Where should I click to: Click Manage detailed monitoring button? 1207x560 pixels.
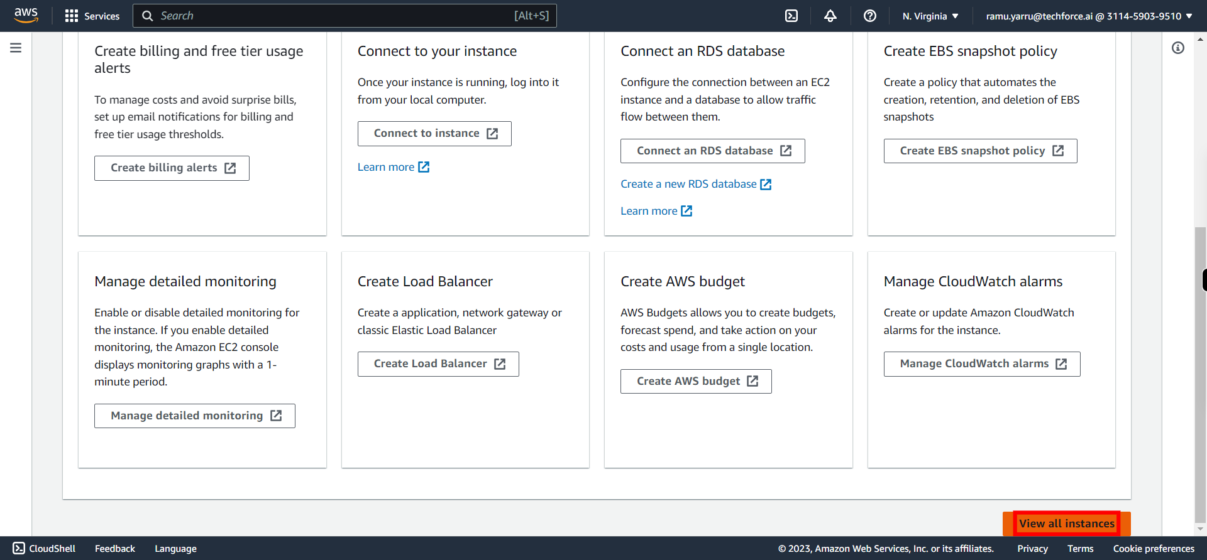(195, 416)
